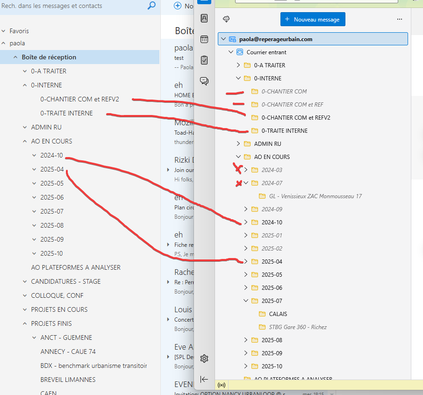Screen dimensions: 423x395
Task: Open the calendar icon in Thunderbird sidebar
Action: pos(204,39)
